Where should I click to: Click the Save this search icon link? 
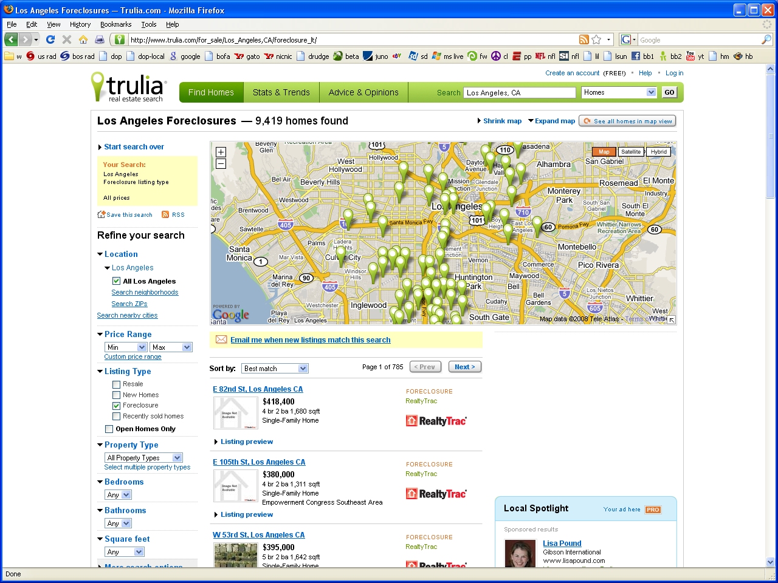click(x=125, y=214)
